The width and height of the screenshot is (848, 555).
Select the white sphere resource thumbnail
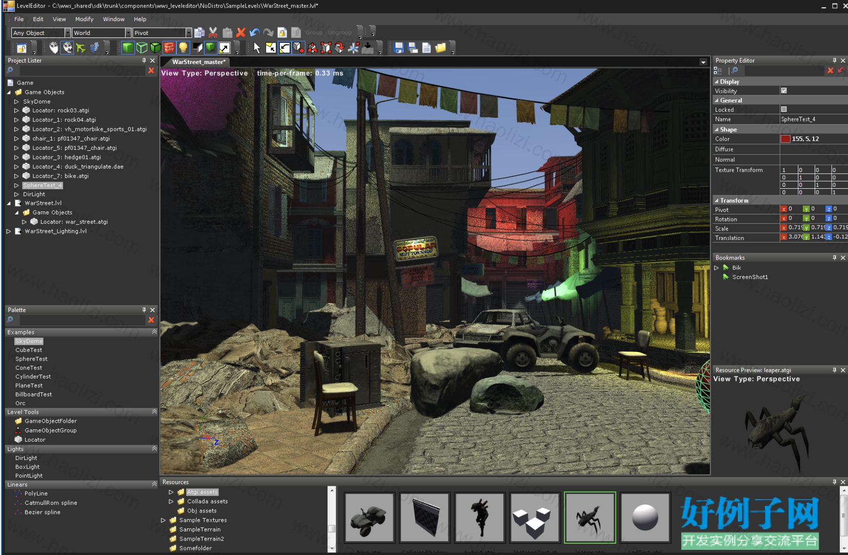click(x=645, y=517)
